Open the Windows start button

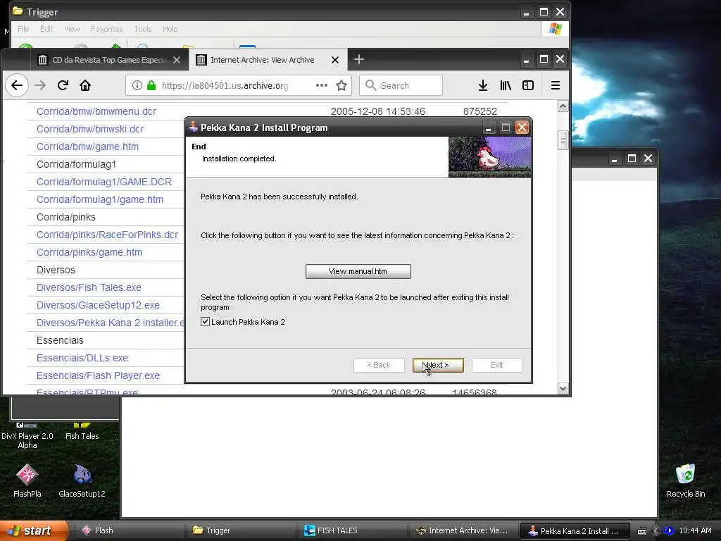(x=34, y=531)
